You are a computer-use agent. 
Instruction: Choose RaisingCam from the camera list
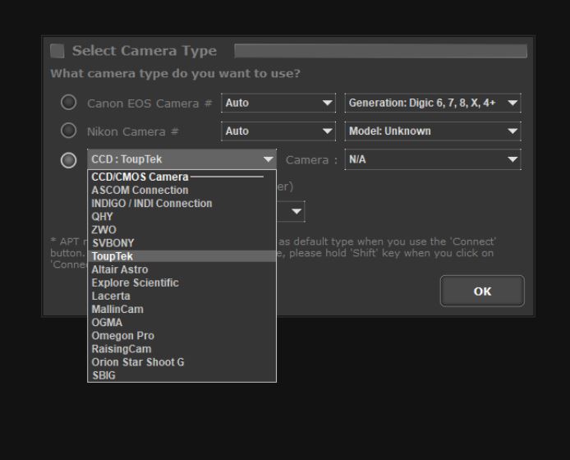(182, 349)
